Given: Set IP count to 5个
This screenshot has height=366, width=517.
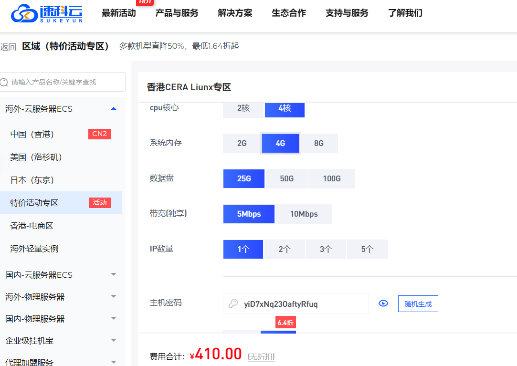Looking at the screenshot, I should click(x=367, y=249).
